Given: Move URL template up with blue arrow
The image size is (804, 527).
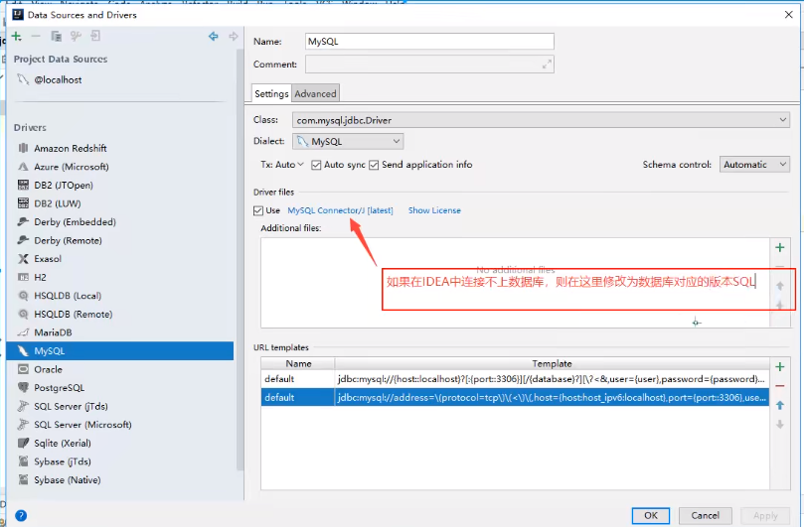Looking at the screenshot, I should [x=780, y=405].
